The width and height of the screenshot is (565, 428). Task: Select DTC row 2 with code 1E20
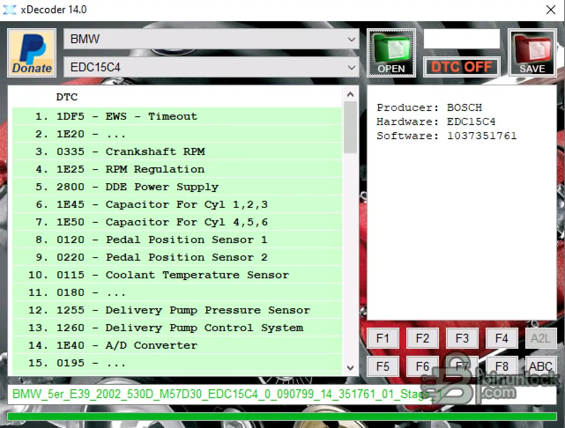pyautogui.click(x=177, y=134)
